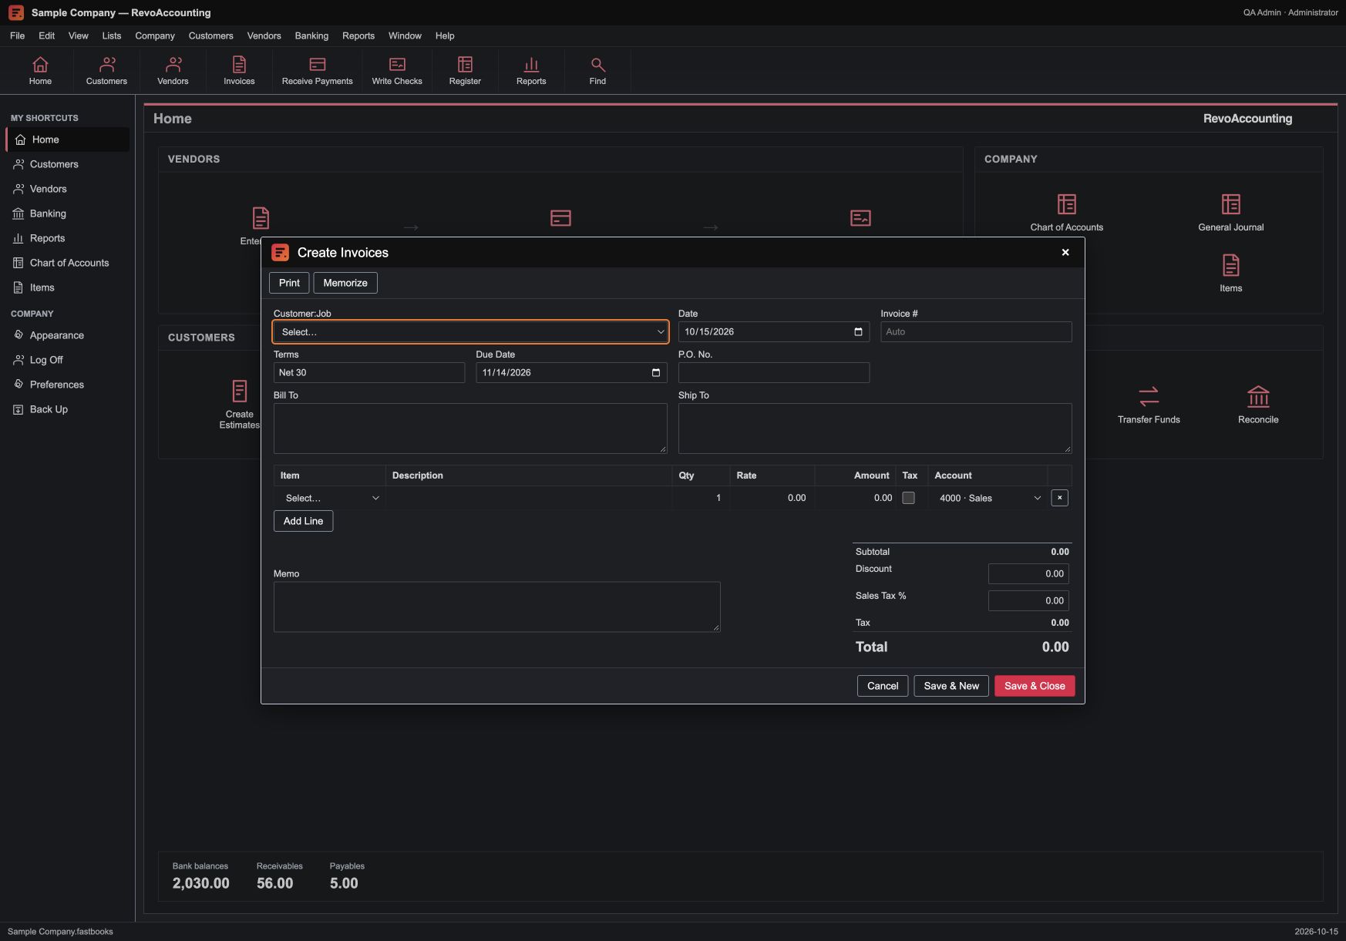Click the P.O. No. input field
This screenshot has width=1346, height=941.
click(774, 372)
